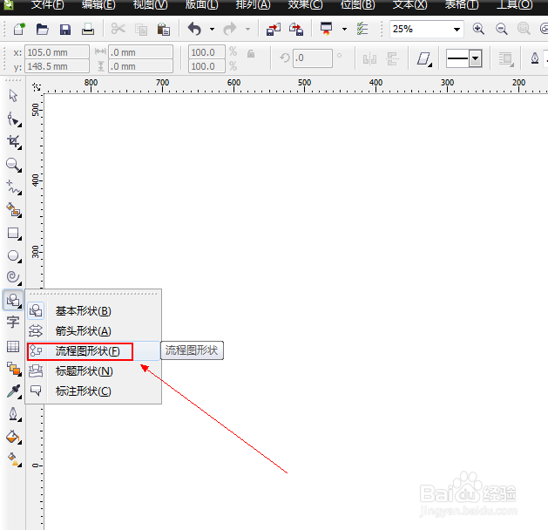This screenshot has width=548, height=530.
Task: Select the Text tool (字)
Action: coord(13,322)
